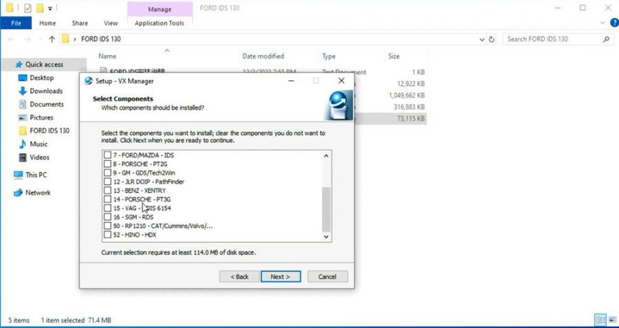Open Customize Quick Access Toolbar dropdown

tap(50, 8)
